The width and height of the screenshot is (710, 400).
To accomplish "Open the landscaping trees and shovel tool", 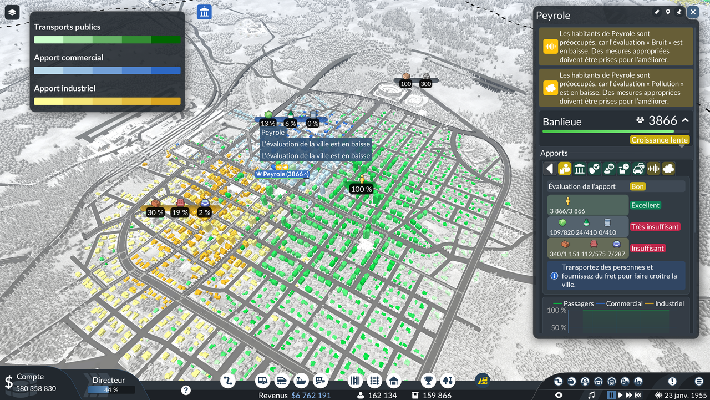I will pyautogui.click(x=447, y=381).
